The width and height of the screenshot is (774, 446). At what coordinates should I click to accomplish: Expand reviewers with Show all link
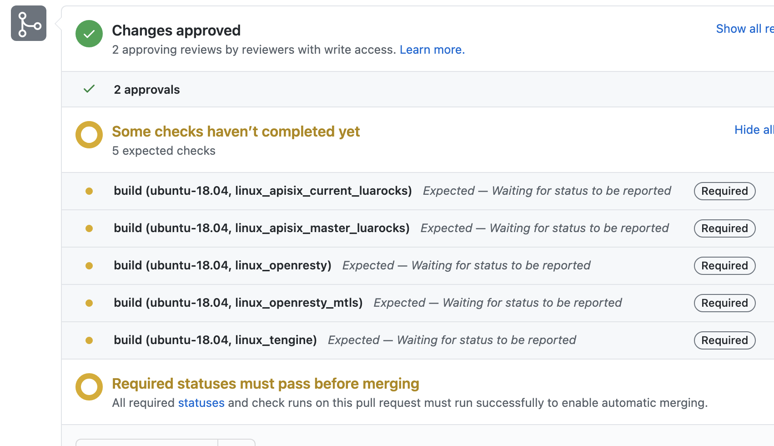coord(744,29)
